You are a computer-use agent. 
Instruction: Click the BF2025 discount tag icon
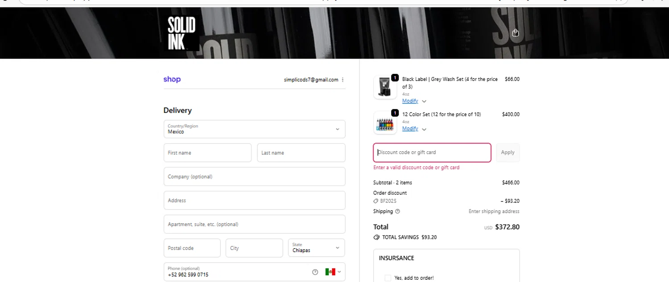(x=376, y=201)
